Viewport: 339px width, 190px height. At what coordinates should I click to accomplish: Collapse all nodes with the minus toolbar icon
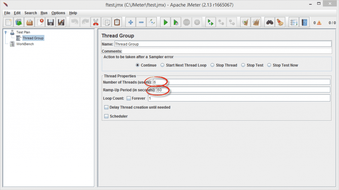141,22
